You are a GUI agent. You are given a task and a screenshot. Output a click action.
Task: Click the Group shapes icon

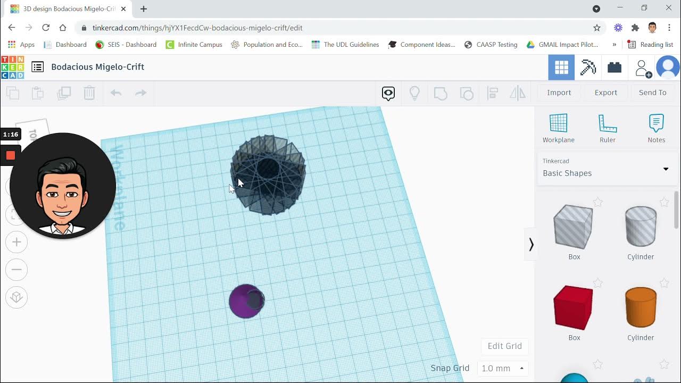[441, 94]
